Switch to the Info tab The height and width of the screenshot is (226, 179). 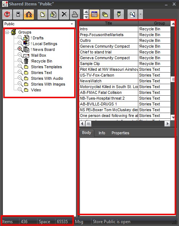click(102, 133)
